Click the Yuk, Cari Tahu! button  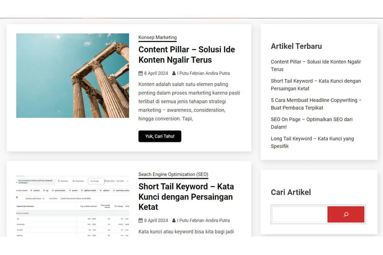[x=160, y=136]
